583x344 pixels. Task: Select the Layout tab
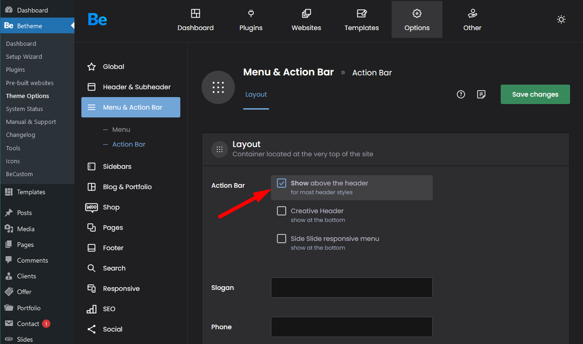pyautogui.click(x=256, y=95)
